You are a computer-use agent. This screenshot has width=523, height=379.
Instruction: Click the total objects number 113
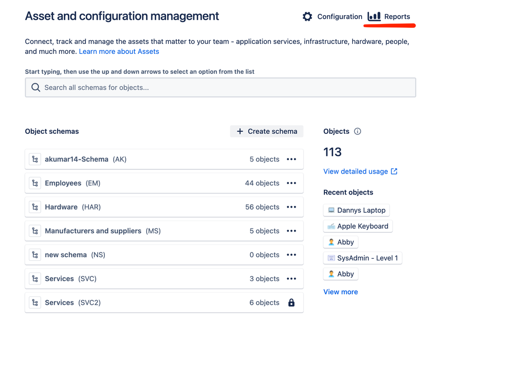click(x=333, y=152)
